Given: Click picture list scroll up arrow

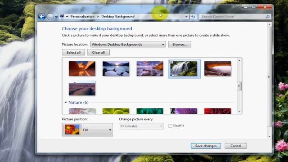Looking at the screenshot, I should pyautogui.click(x=239, y=60).
